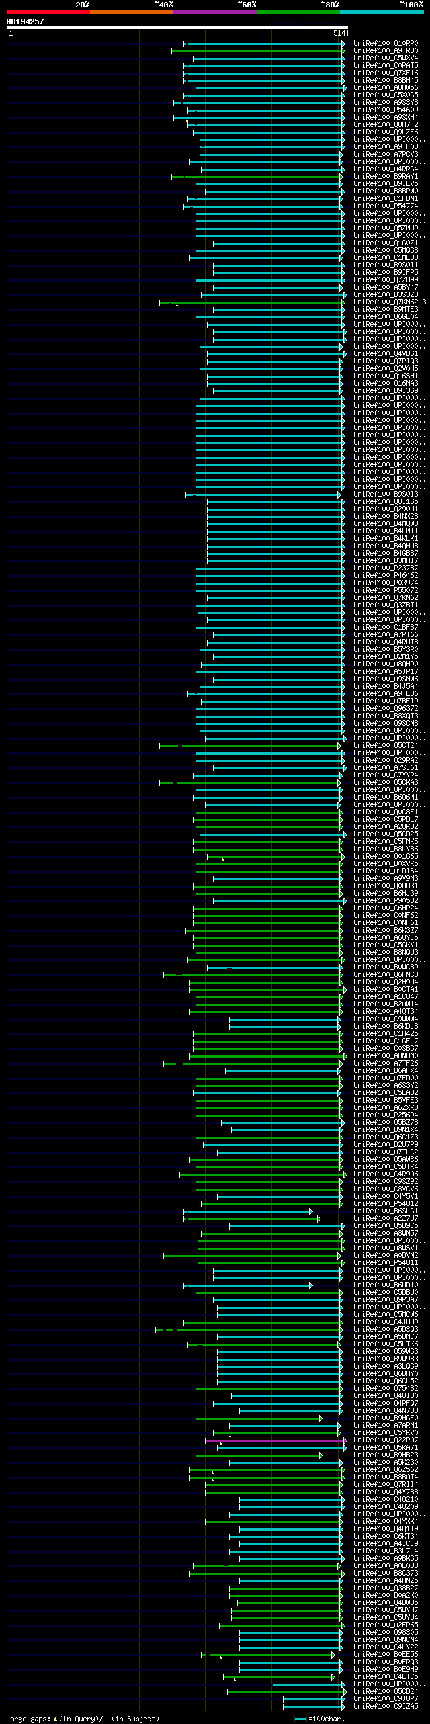Click hit label UniRef100_Q4VDG1
Image resolution: width=430 pixels, height=1724 pixels.
[x=386, y=354]
